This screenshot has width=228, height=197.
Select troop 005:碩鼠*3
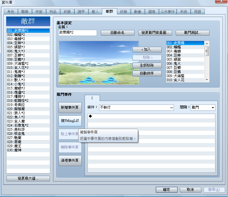tap(28, 47)
